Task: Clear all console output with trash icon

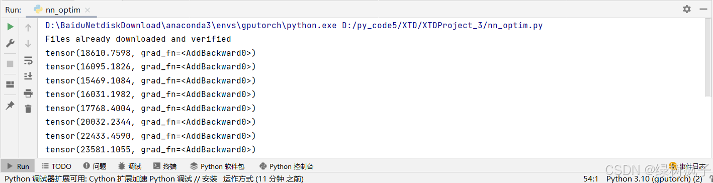Action: pos(28,109)
